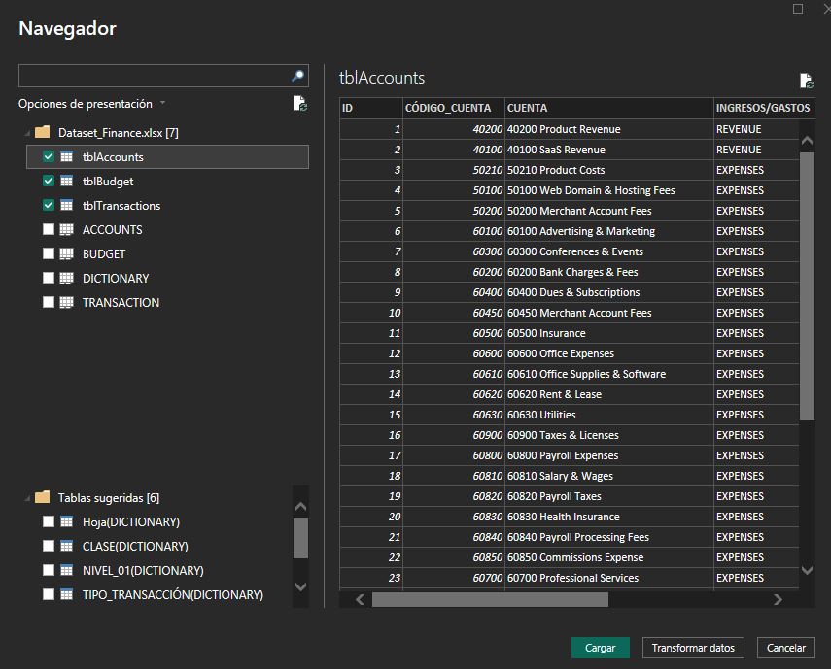Check the ACCOUNTS sheet checkbox
The height and width of the screenshot is (669, 831).
click(x=49, y=230)
